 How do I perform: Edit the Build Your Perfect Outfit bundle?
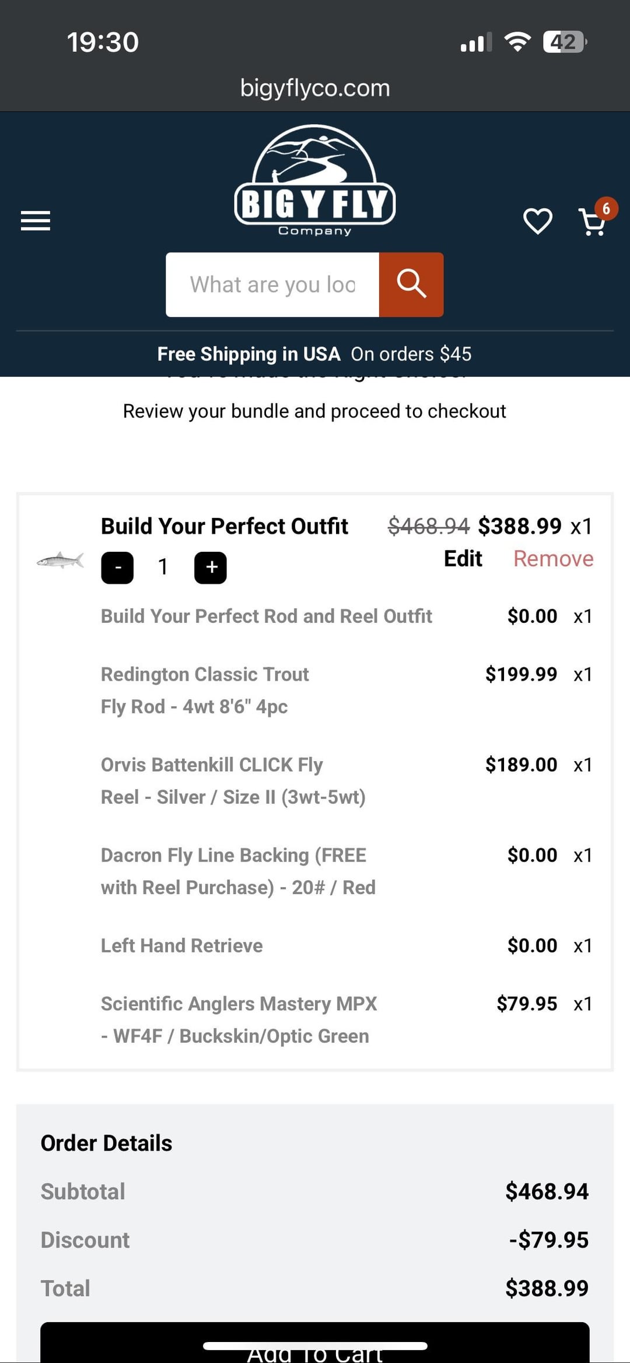[463, 559]
